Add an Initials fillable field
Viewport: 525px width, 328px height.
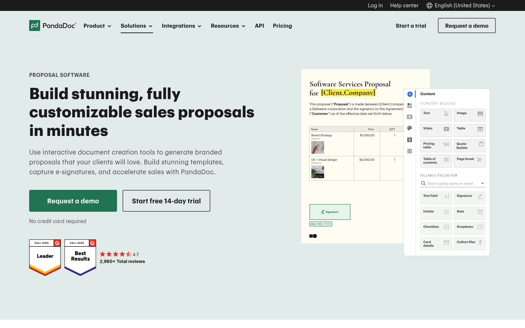tap(436, 213)
